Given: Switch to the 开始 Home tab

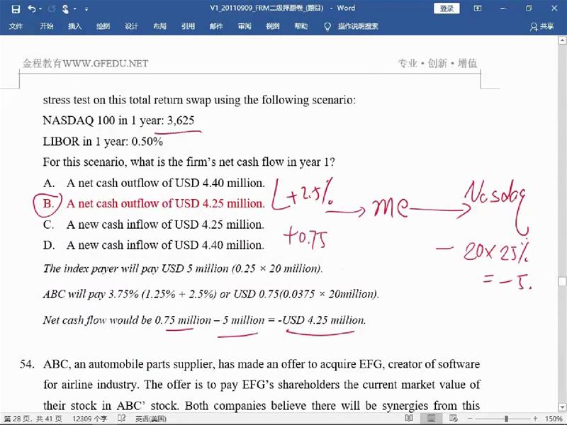Looking at the screenshot, I should pos(47,26).
